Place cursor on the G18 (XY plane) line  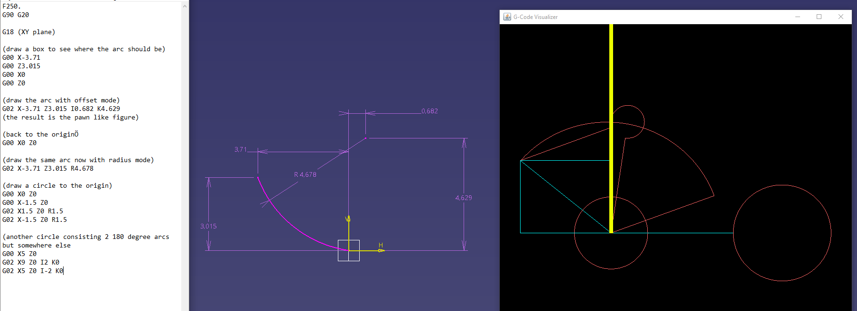(29, 32)
